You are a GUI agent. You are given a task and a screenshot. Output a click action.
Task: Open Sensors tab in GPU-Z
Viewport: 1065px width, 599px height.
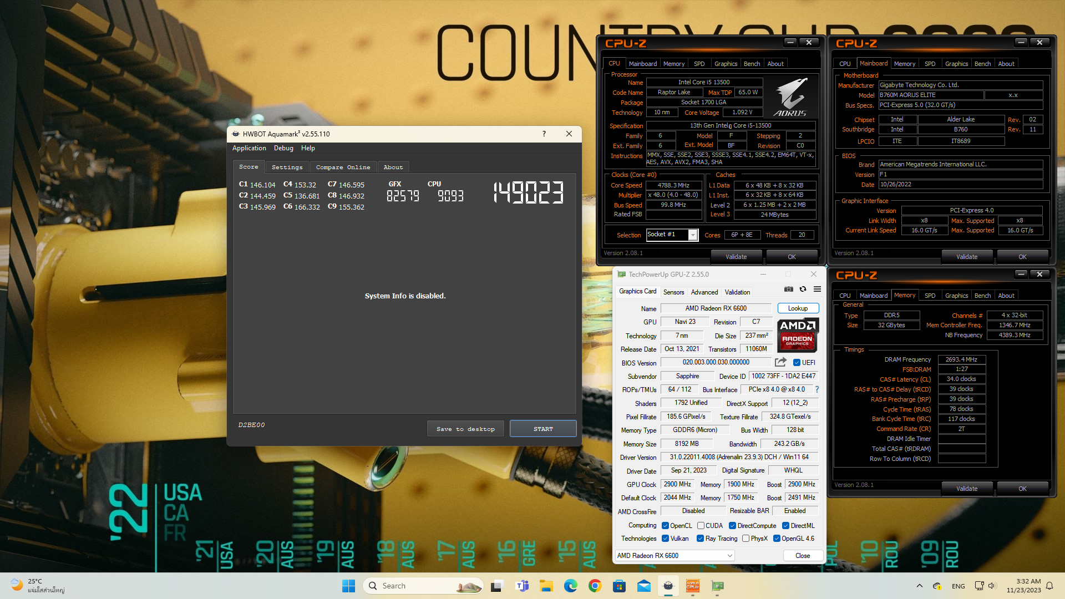coord(673,292)
